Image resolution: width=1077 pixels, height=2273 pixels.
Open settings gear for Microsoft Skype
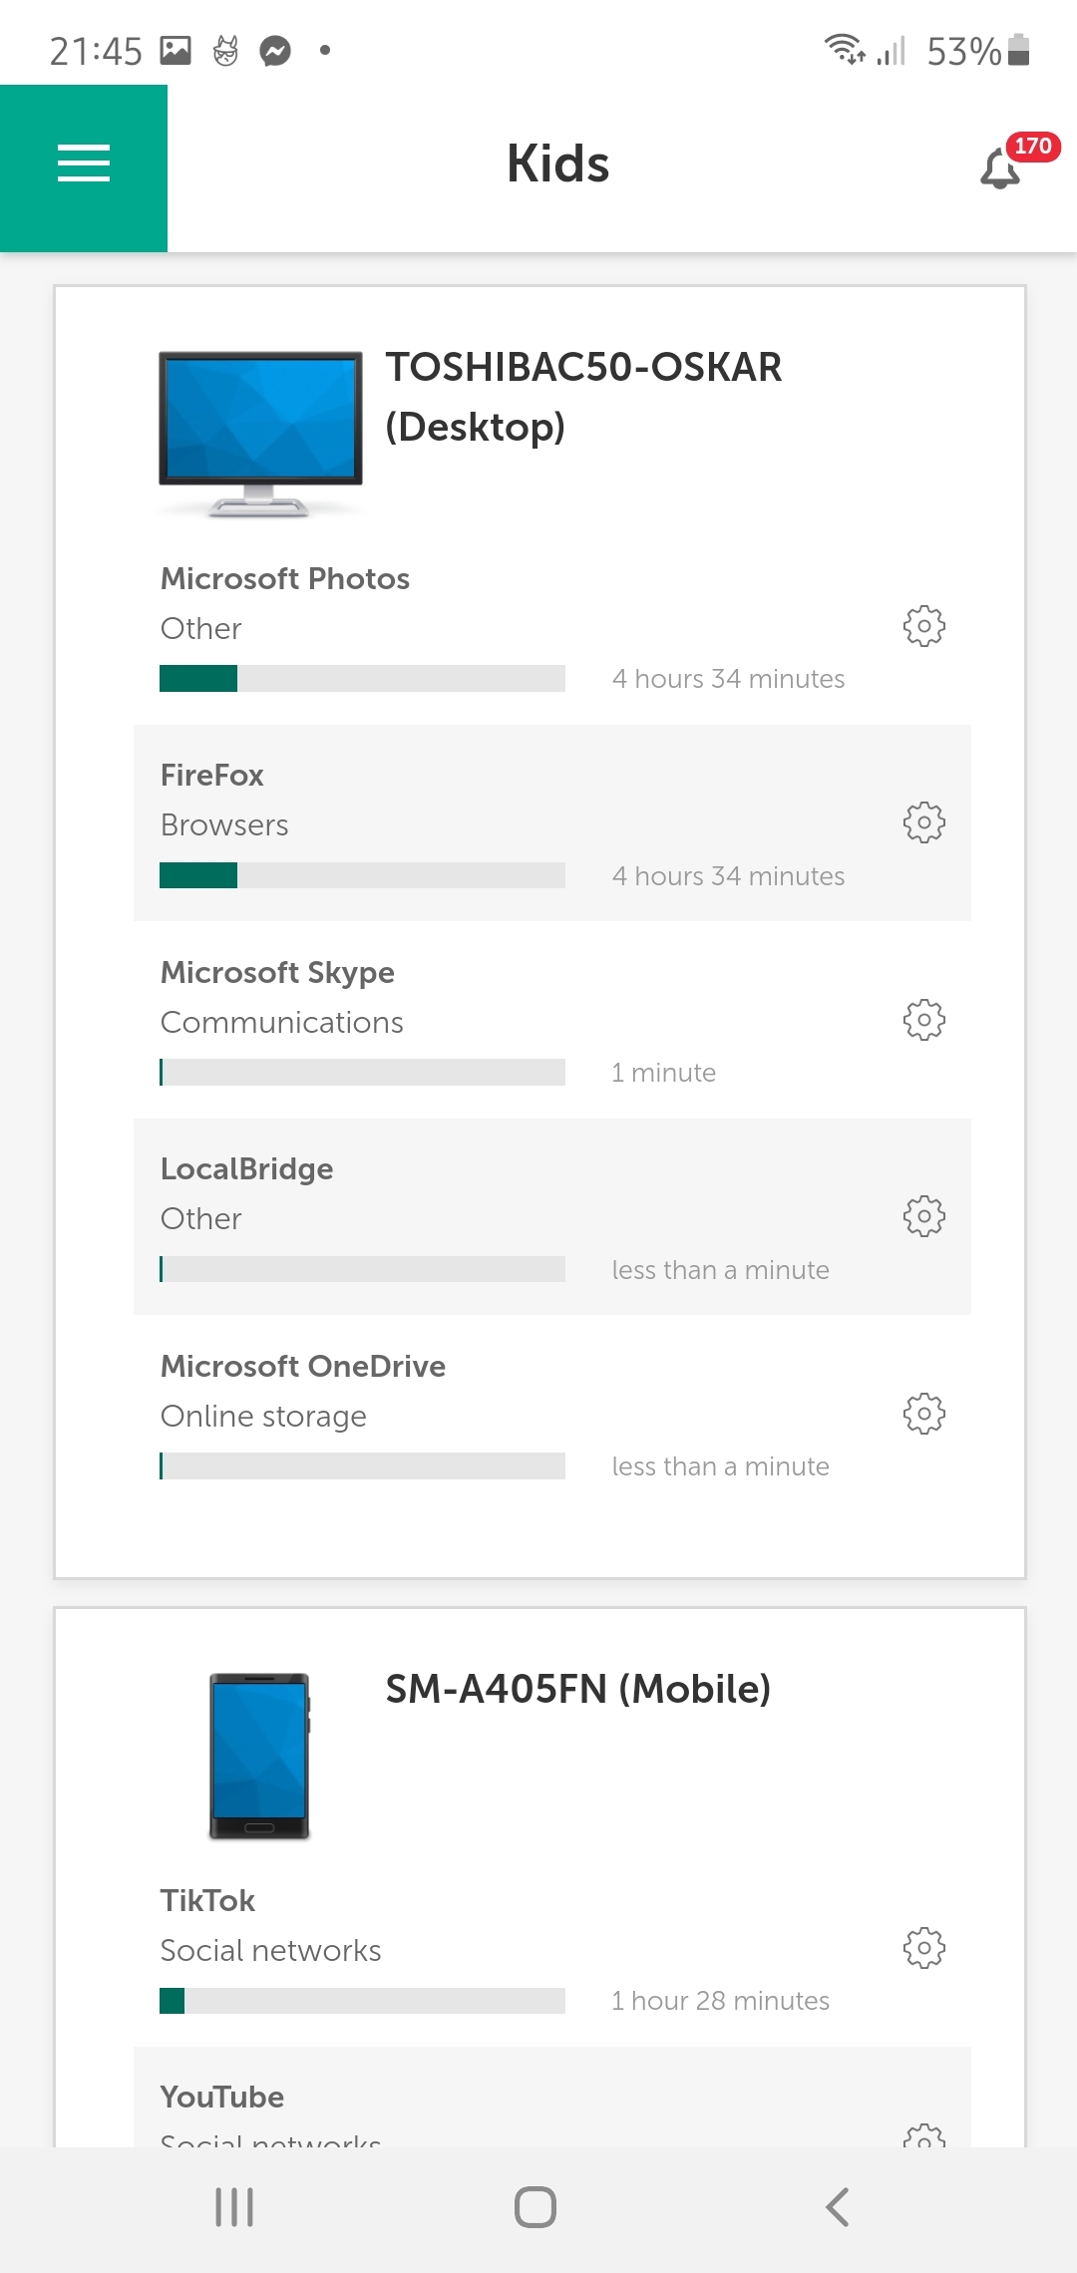[923, 1020]
